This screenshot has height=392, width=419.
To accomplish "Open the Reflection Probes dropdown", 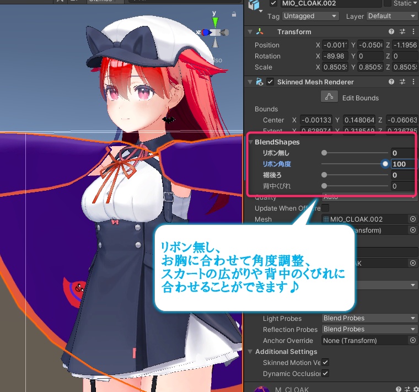I will pos(369,329).
